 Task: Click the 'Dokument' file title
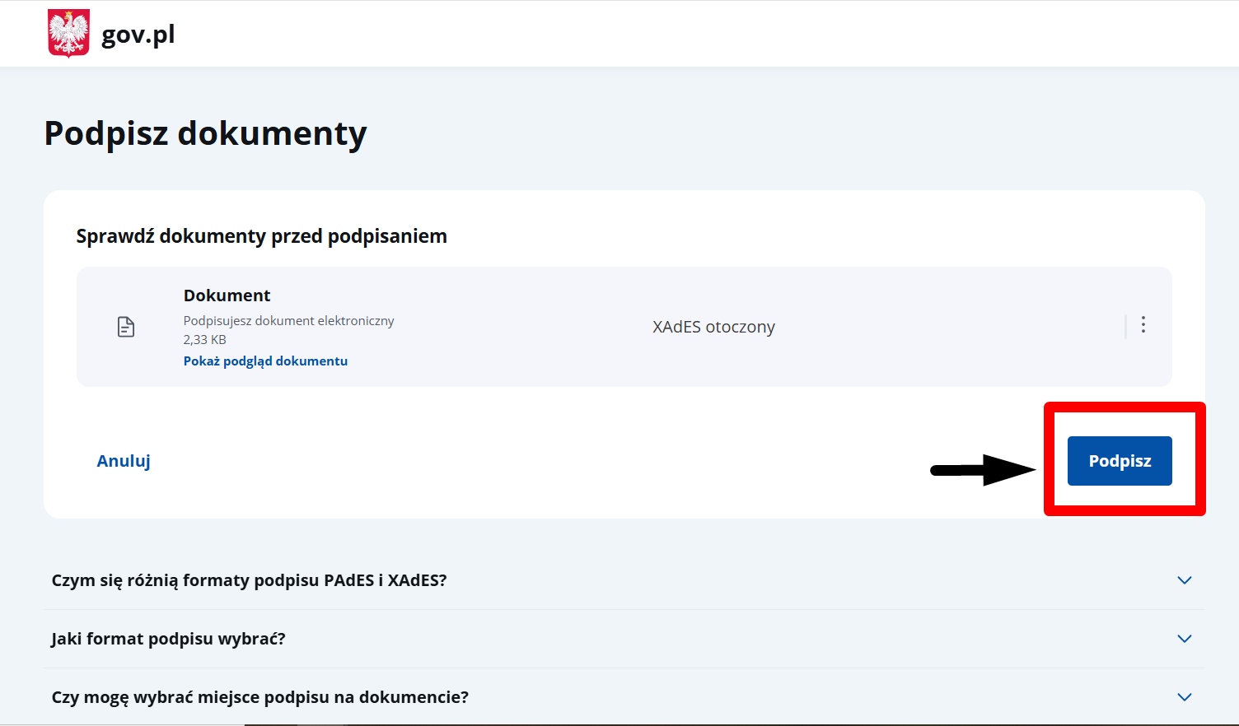click(x=227, y=296)
